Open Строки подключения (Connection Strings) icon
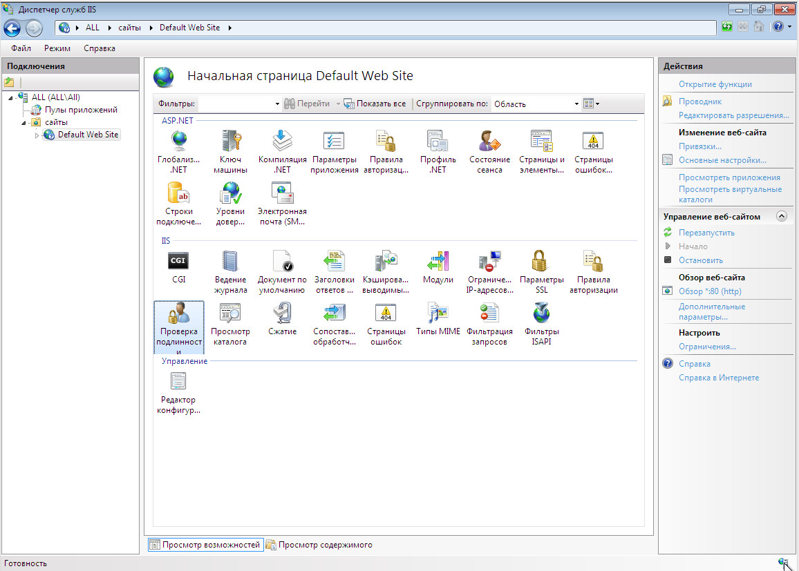The height and width of the screenshot is (571, 799). click(178, 193)
